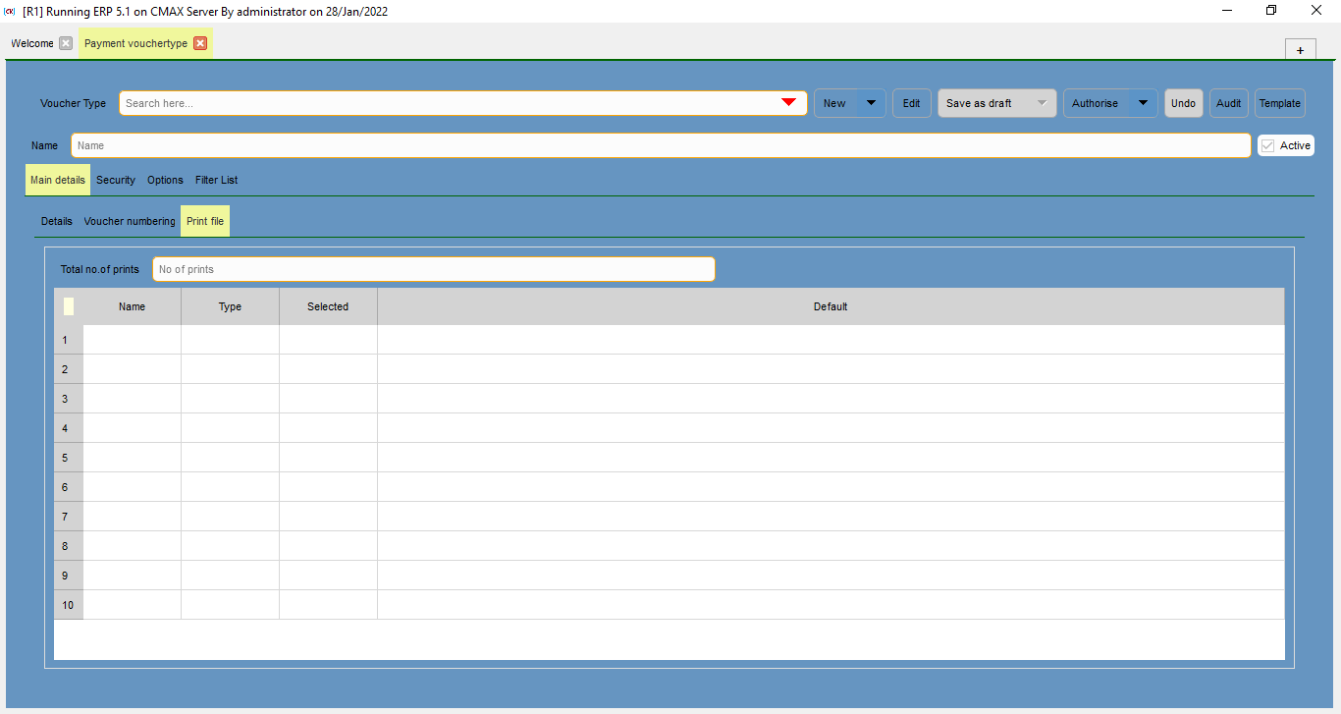
Task: Open the Main details tab
Action: pyautogui.click(x=58, y=180)
